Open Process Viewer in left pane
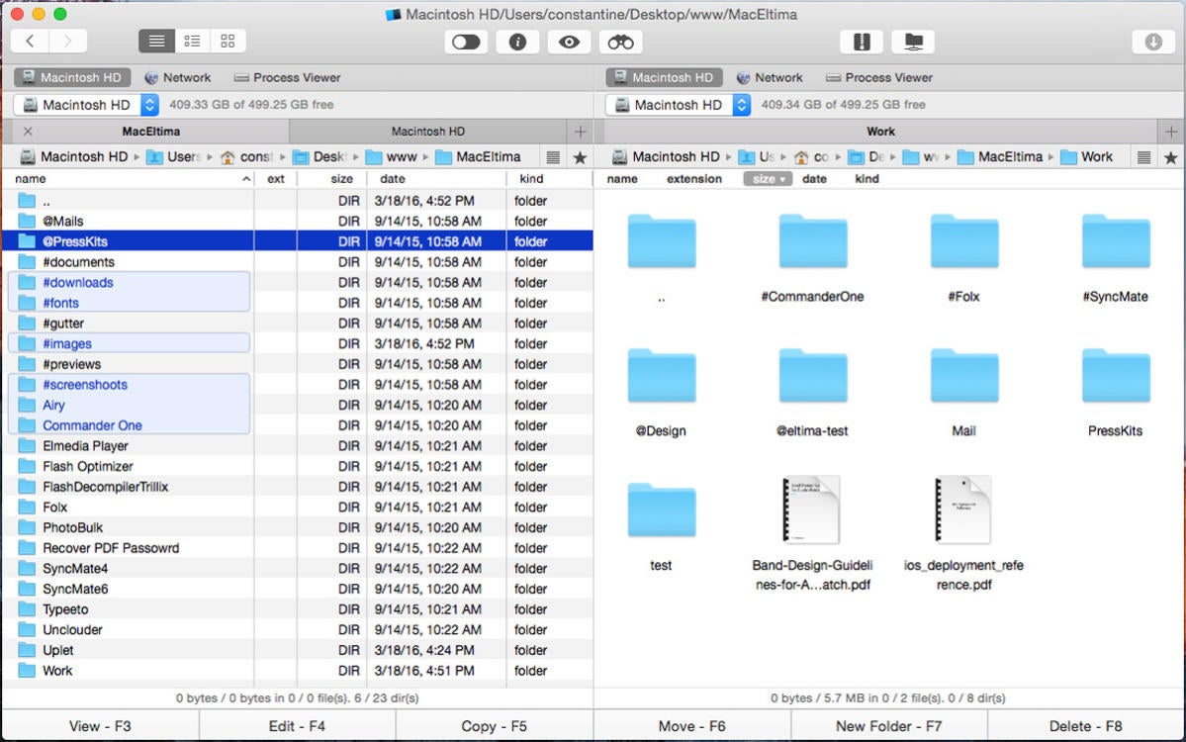The height and width of the screenshot is (742, 1186). pyautogui.click(x=288, y=77)
